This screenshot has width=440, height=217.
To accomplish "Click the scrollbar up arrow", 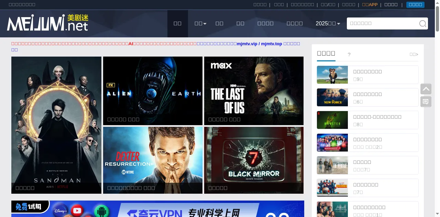I will [x=437, y=3].
